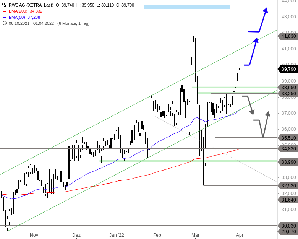Click the Apr label on time axis
This screenshot has height=239, width=298.
click(x=240, y=235)
